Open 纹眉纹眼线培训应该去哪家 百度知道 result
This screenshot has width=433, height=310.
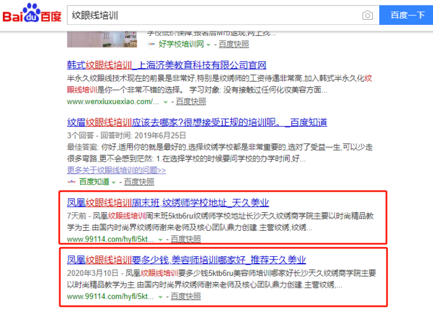(x=197, y=122)
